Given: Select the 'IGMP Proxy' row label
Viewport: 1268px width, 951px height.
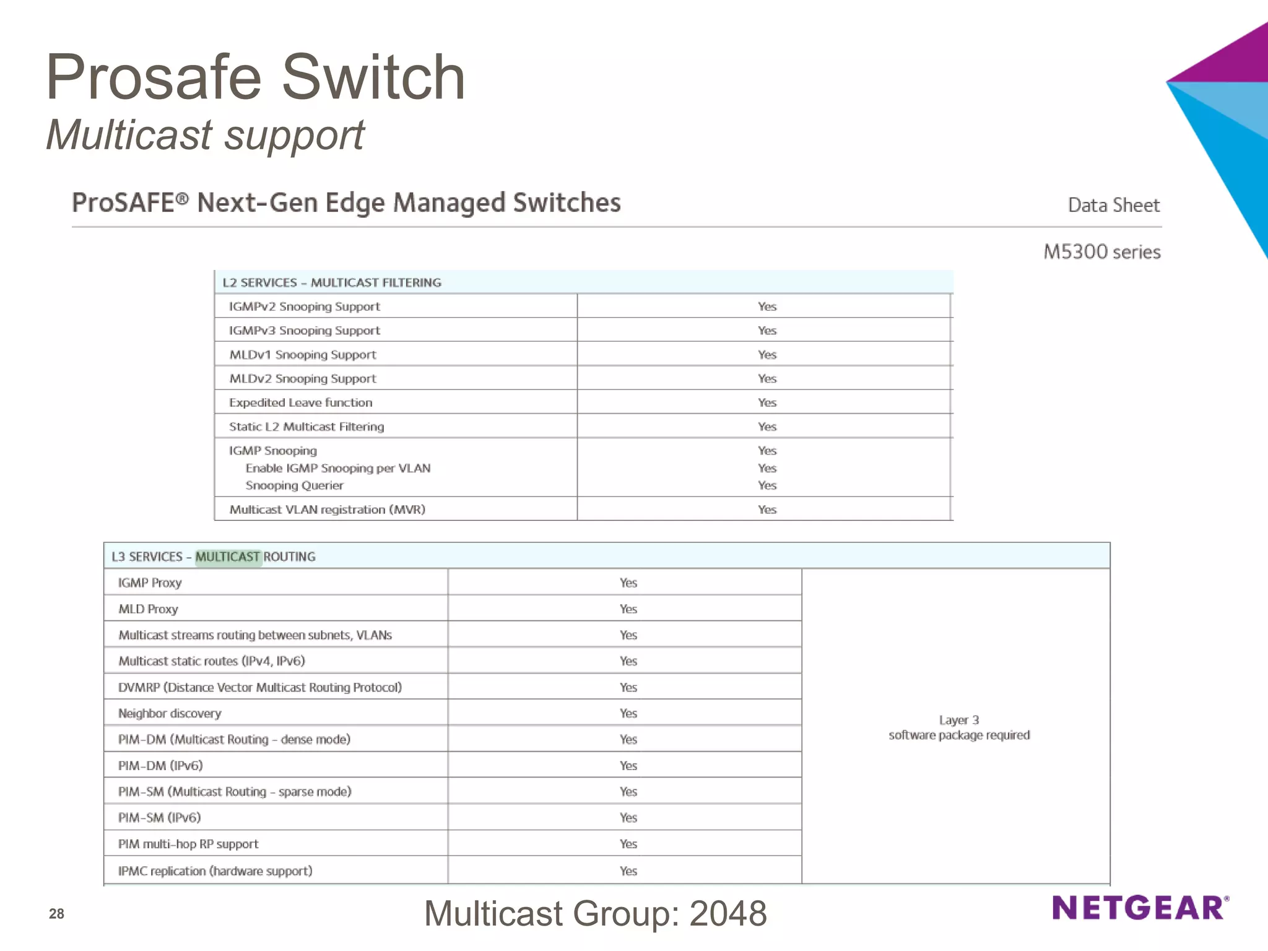Looking at the screenshot, I should [x=149, y=583].
